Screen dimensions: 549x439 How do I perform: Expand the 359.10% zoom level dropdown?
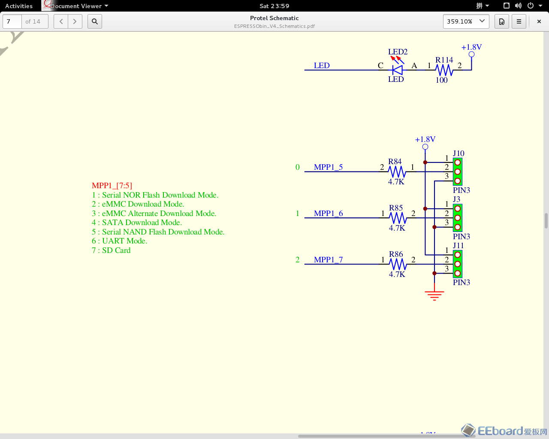pos(482,21)
